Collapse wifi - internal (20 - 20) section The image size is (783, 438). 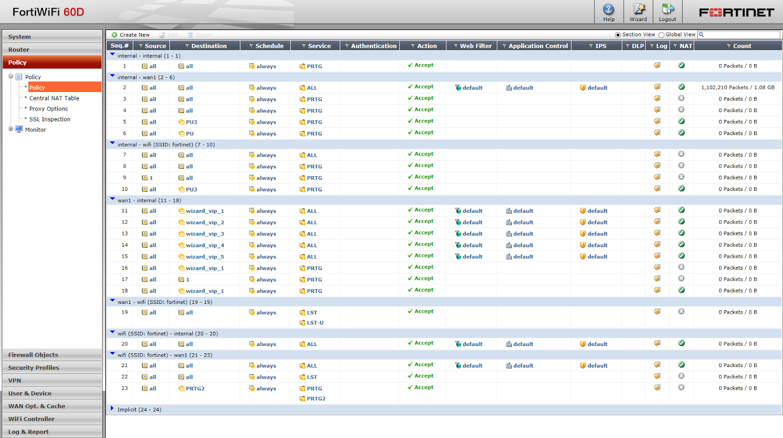tap(113, 332)
